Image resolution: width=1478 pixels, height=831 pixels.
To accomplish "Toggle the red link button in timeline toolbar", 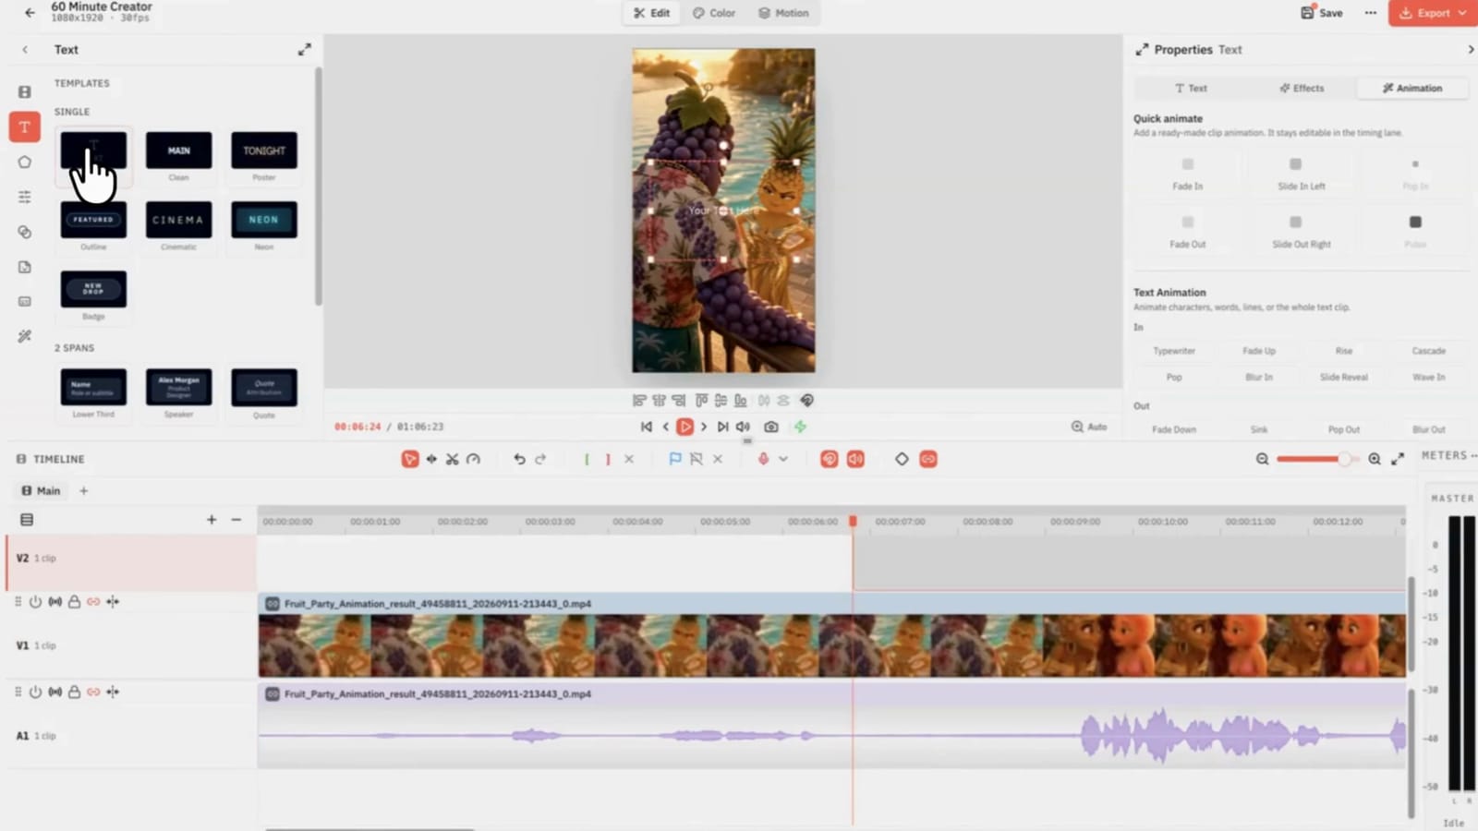I will tap(928, 459).
